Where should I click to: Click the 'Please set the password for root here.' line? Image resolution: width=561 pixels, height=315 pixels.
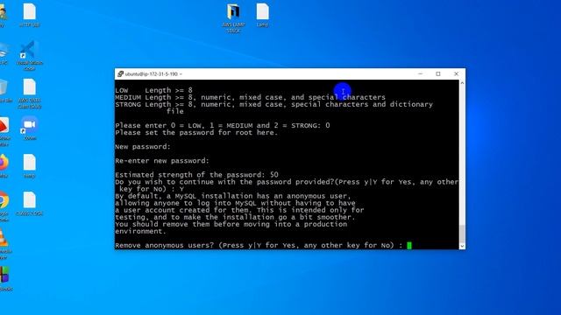(x=196, y=132)
